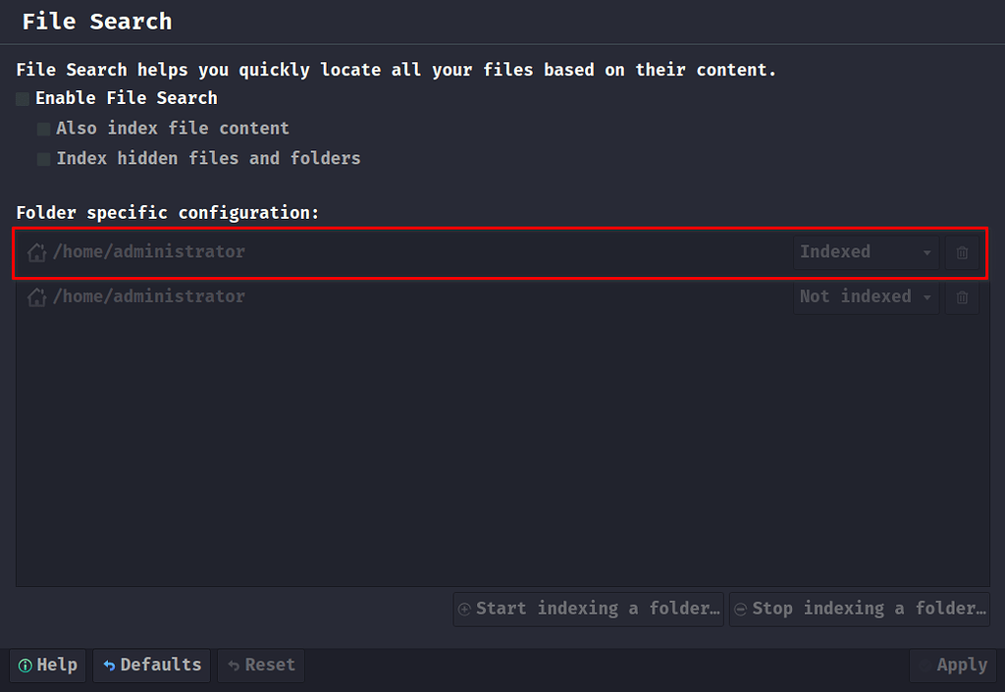Click the minus icon on Stop indexing a folder

pos(741,609)
